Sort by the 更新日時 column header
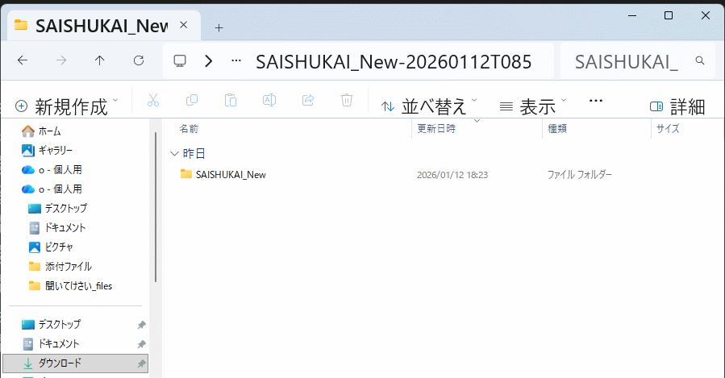Screen dimensions: 725x378 [436, 129]
